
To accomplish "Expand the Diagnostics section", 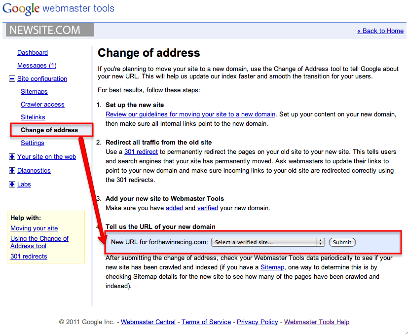I will (12, 171).
